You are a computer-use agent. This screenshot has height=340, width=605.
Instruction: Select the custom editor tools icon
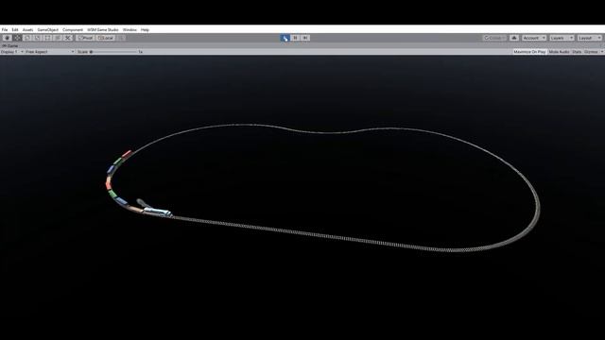(68, 38)
